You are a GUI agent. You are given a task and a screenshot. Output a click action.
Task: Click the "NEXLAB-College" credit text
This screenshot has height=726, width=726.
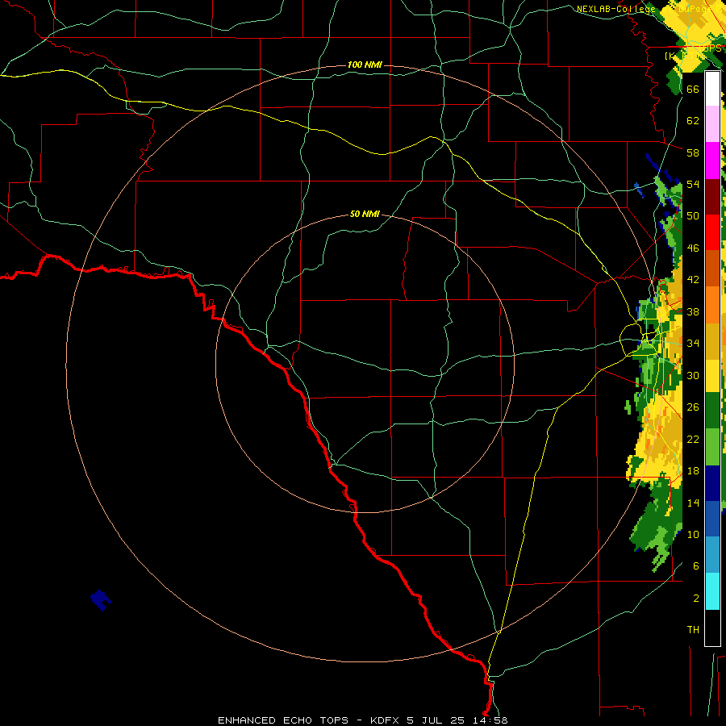[615, 9]
